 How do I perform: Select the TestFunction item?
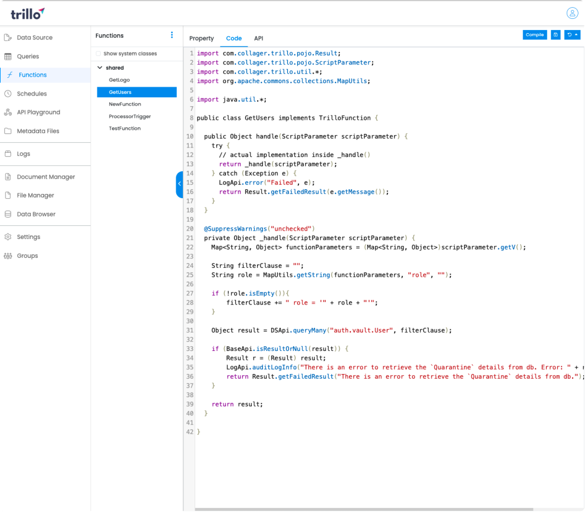pos(124,129)
